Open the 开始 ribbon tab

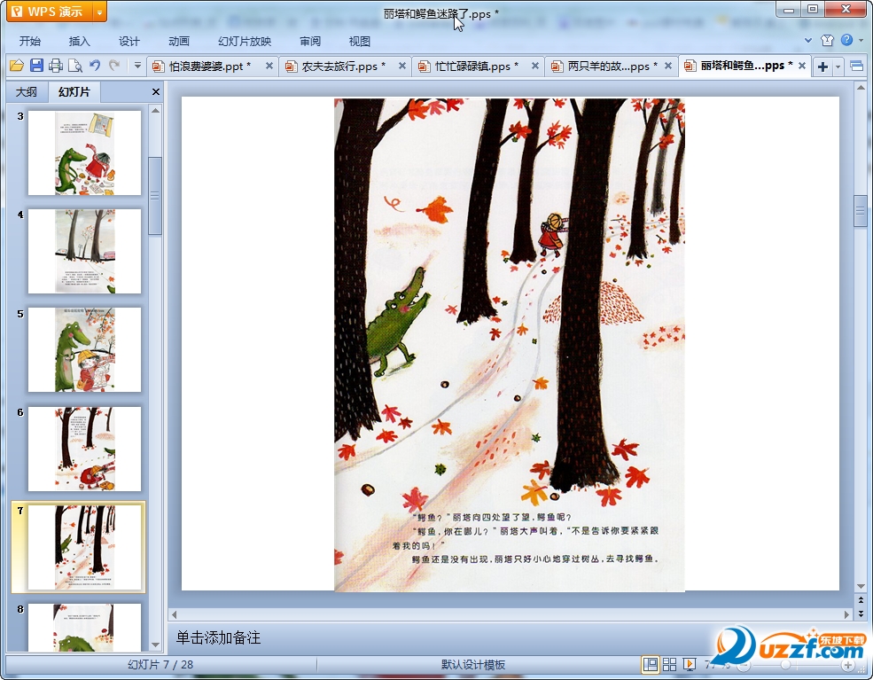[30, 41]
